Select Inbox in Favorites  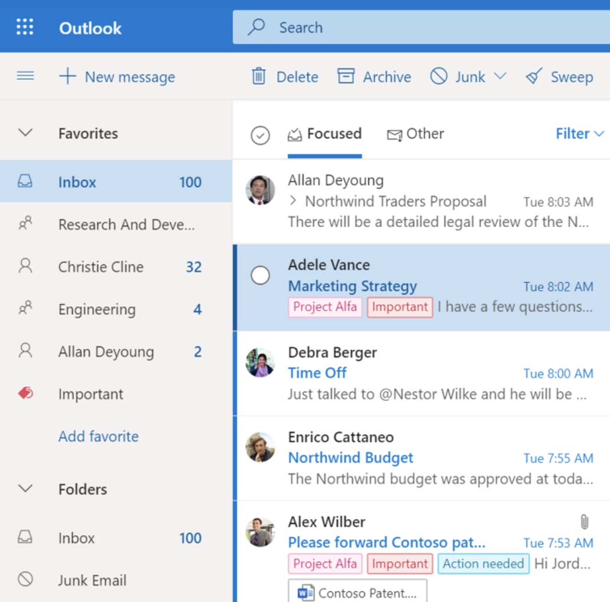tap(116, 182)
